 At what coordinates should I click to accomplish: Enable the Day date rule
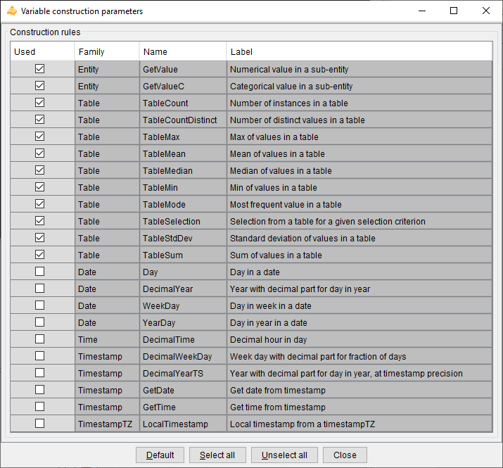pyautogui.click(x=39, y=272)
